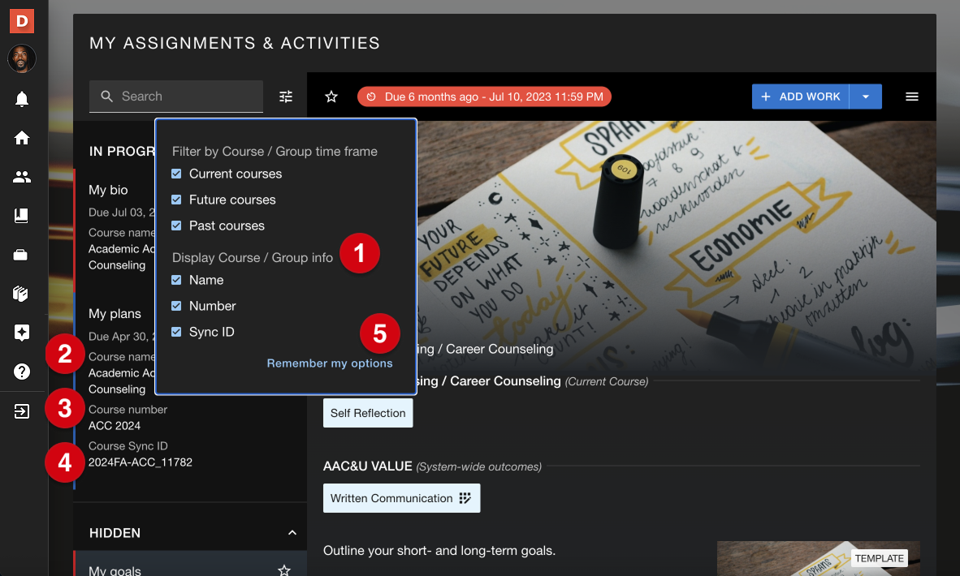Uncheck the Name display checkbox
Image resolution: width=960 pixels, height=576 pixels.
click(176, 280)
